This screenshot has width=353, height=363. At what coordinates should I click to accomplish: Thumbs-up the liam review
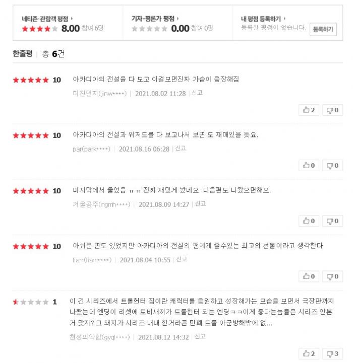[309, 276]
